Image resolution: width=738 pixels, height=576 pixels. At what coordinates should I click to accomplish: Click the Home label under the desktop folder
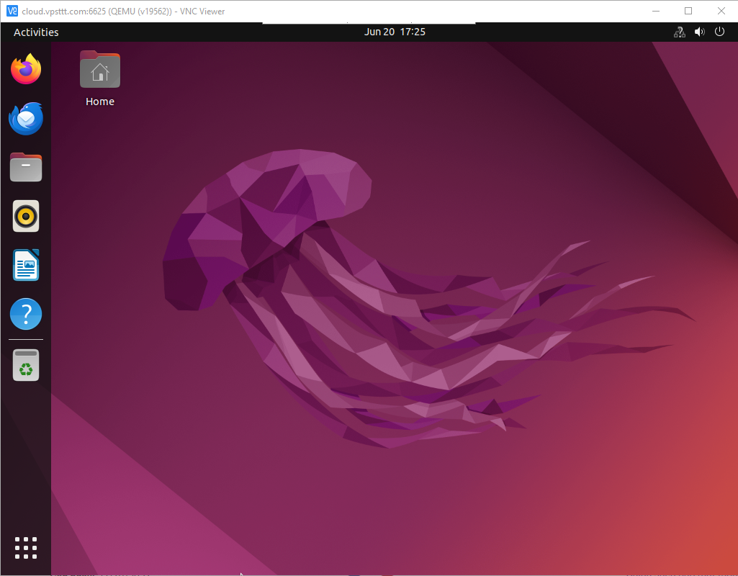click(100, 102)
